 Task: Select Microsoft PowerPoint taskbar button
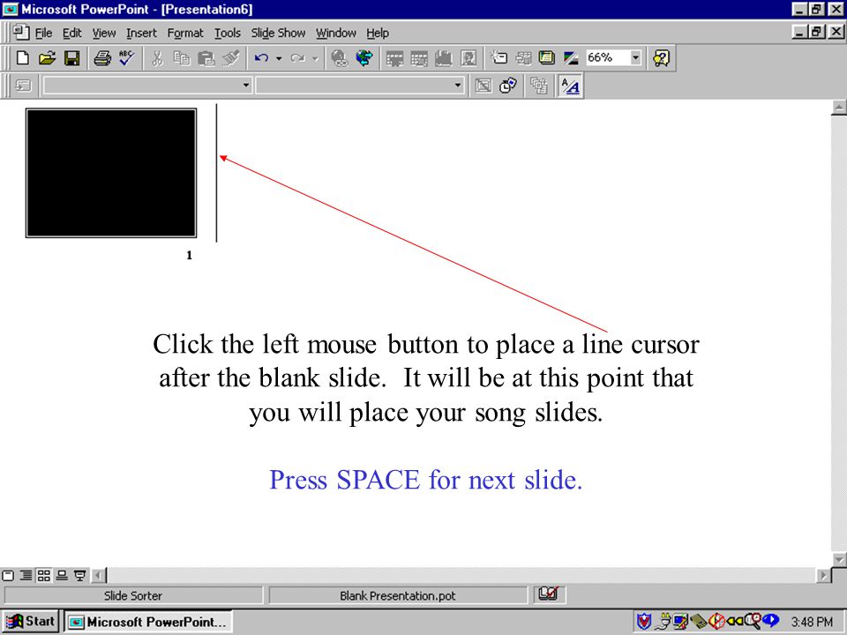148,622
